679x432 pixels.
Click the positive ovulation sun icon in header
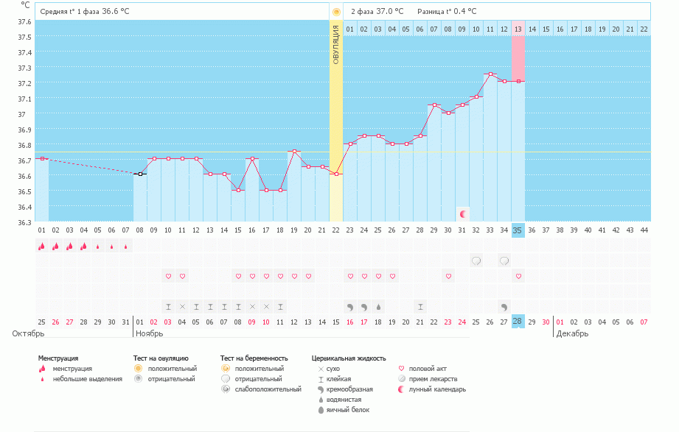(x=336, y=12)
